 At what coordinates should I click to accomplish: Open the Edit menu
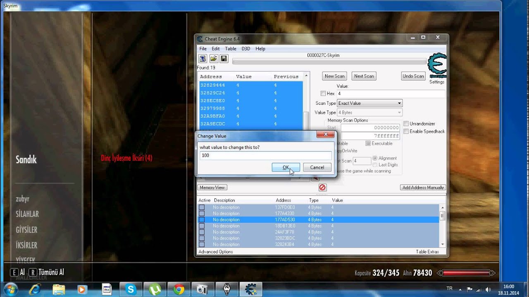[x=216, y=49]
